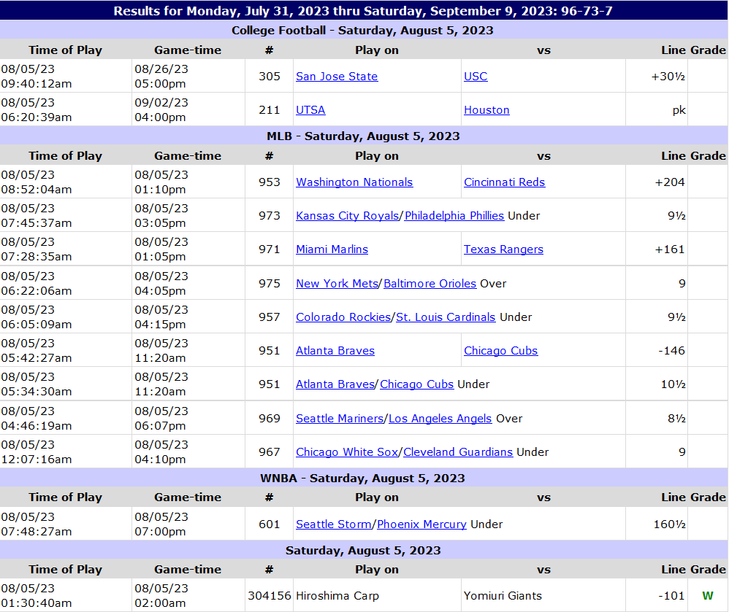Click the Results date range title
The width and height of the screenshot is (729, 612).
click(x=363, y=11)
